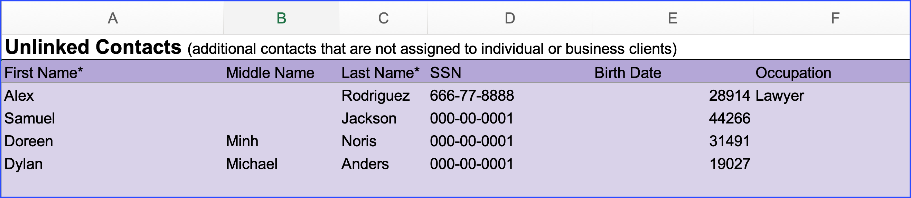Select the cell containing Alex
Viewport: 911px width, 198px height.
pyautogui.click(x=19, y=96)
